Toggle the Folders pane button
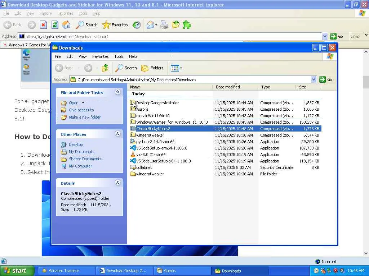This screenshot has height=276, width=369. (152, 68)
